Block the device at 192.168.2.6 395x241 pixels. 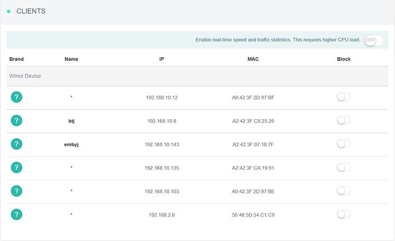(343, 214)
